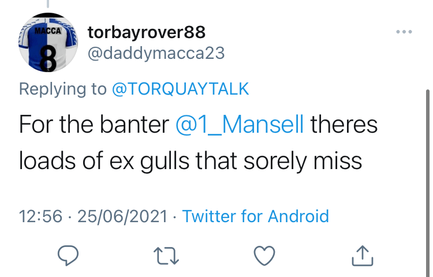Open the reply comment bubble icon
This screenshot has width=433, height=277.
point(68,253)
